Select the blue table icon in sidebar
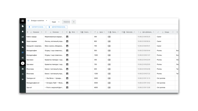The image size is (198, 111). point(23,52)
